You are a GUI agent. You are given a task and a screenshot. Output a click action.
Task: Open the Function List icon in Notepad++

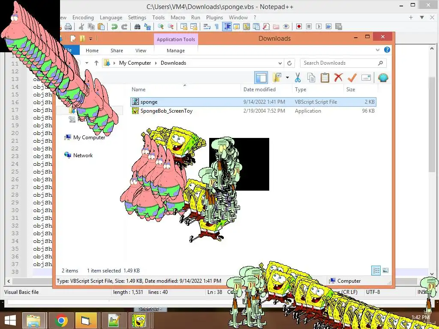[x=266, y=27]
